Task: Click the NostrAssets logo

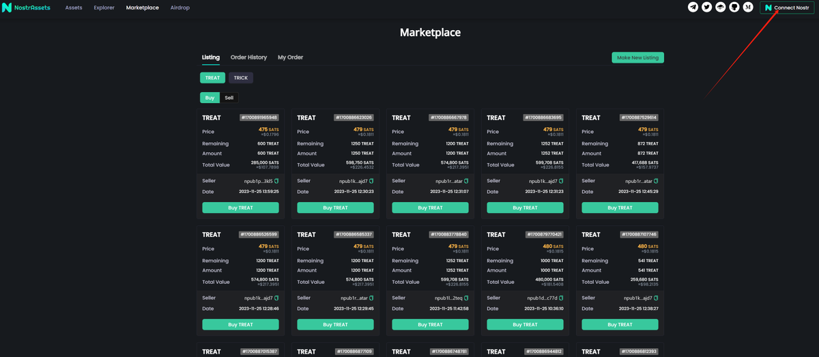Action: (27, 8)
